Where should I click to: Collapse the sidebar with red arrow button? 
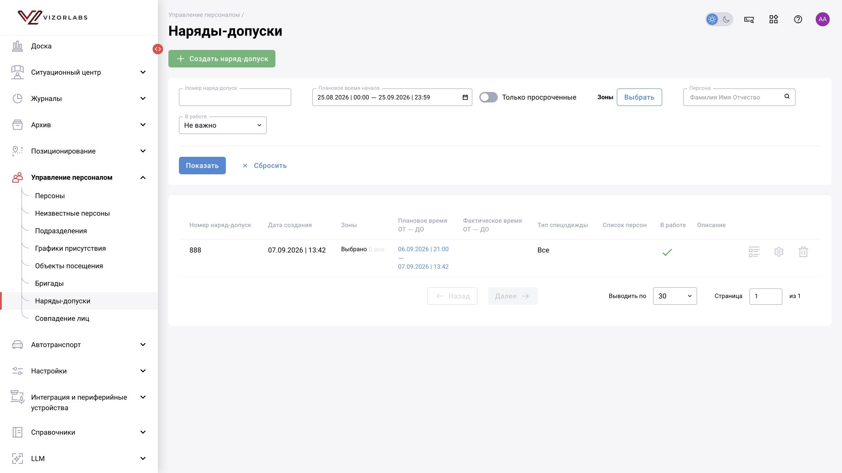click(158, 49)
